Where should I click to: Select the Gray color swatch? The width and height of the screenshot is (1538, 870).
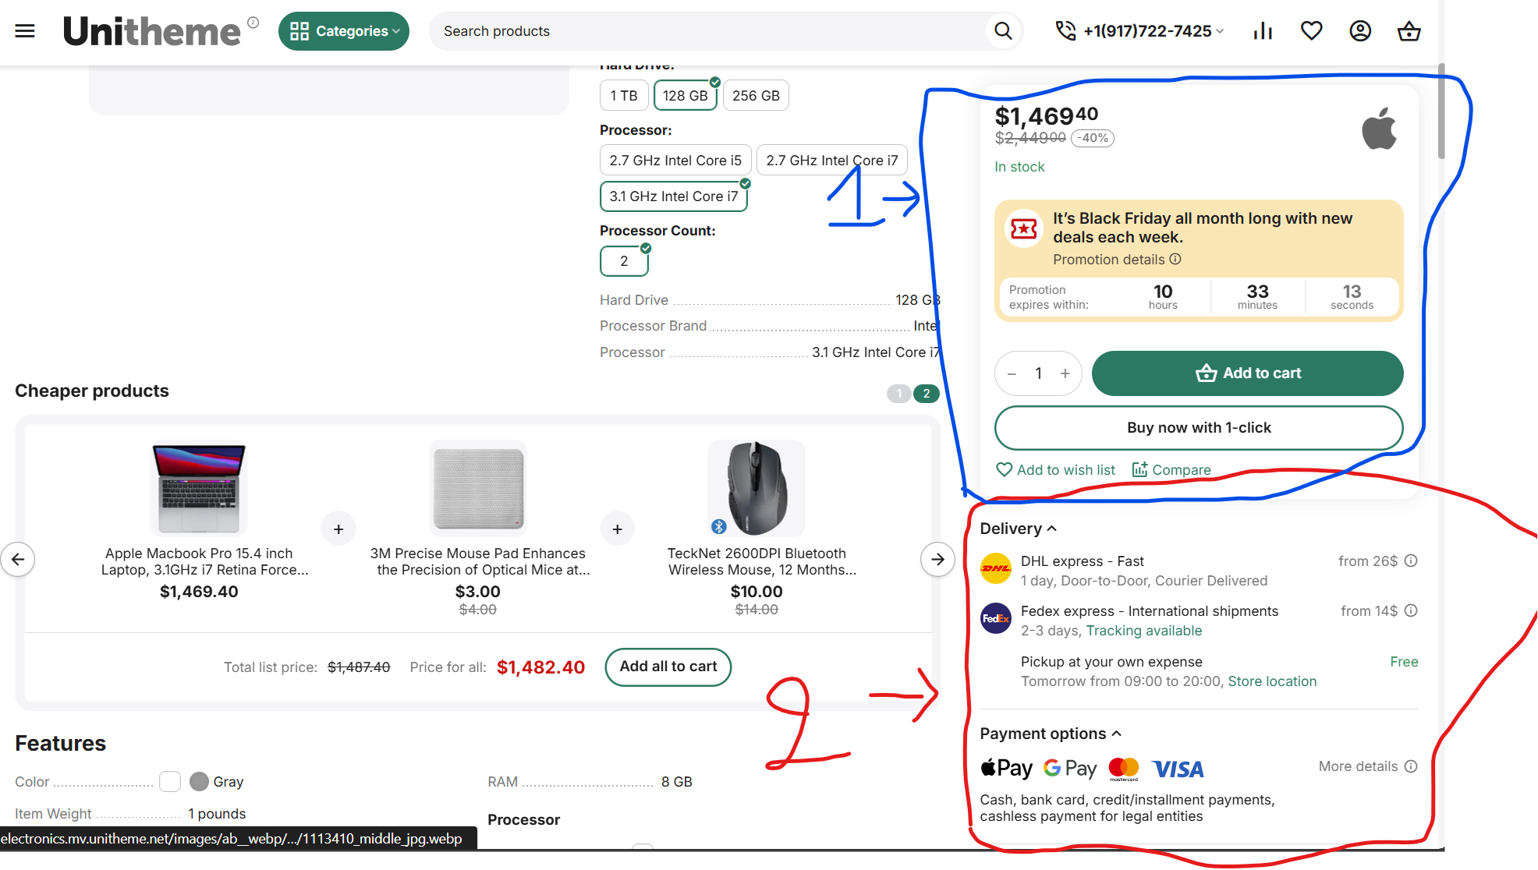200,781
